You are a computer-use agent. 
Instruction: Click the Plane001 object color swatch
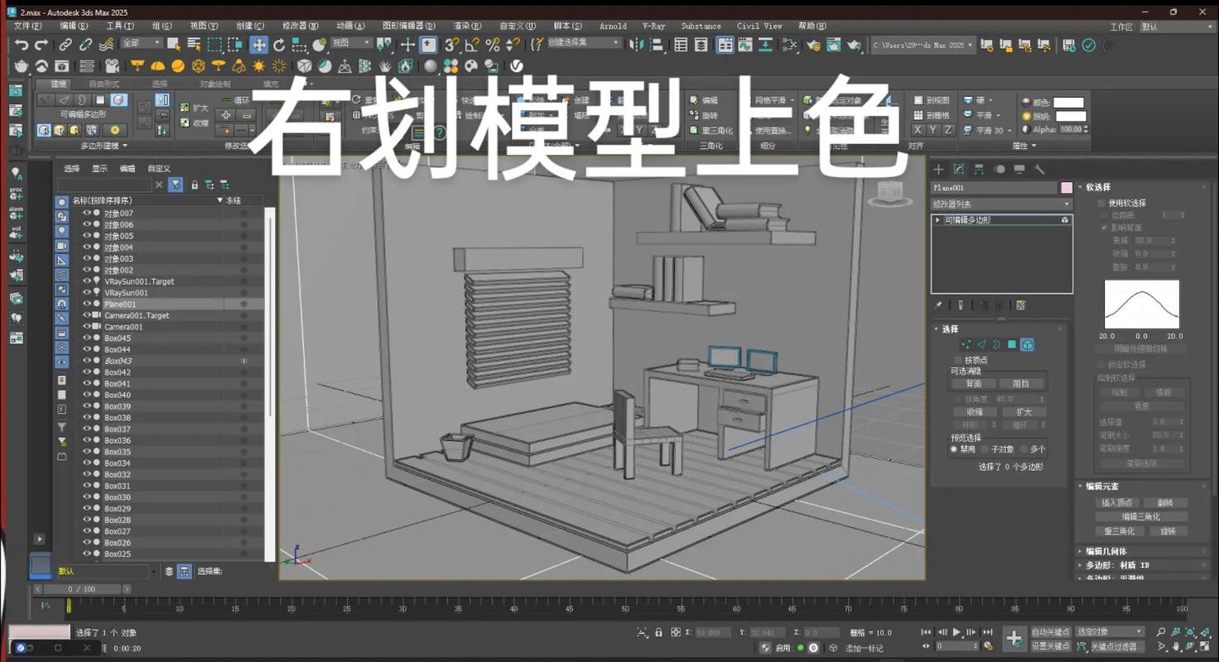tap(1067, 188)
